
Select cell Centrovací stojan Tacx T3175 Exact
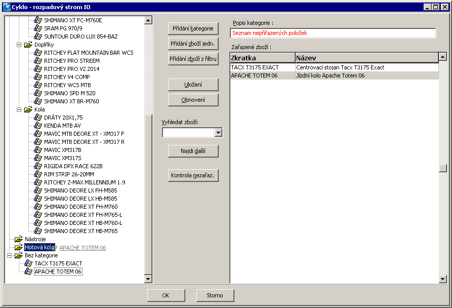[x=367, y=67]
